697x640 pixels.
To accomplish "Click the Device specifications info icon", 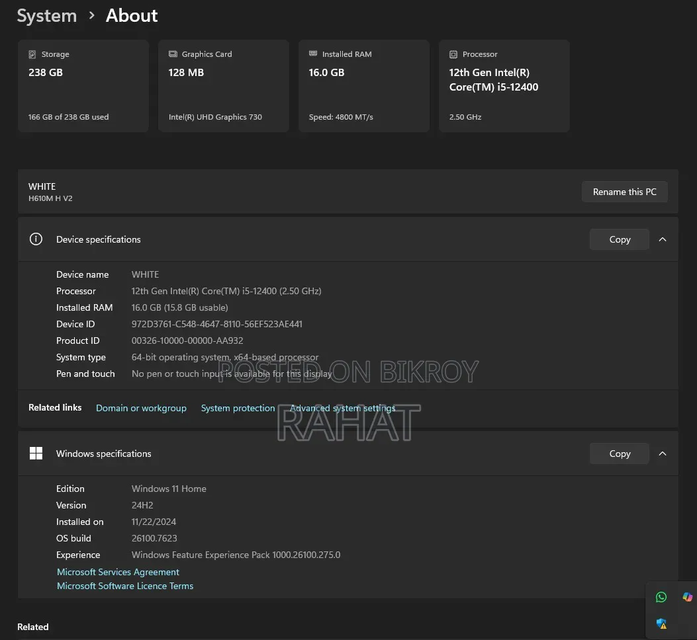I will pyautogui.click(x=36, y=239).
